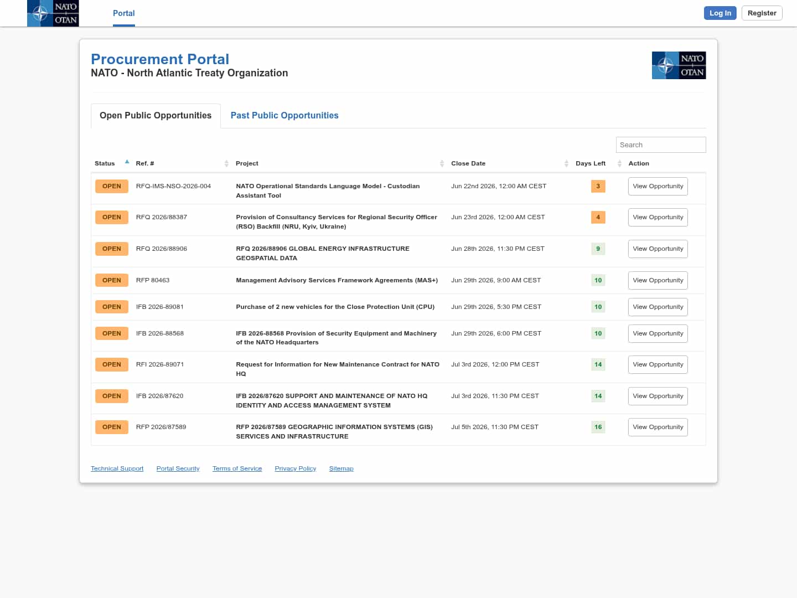This screenshot has width=797, height=598.
Task: Open Technical Support footer link
Action: (117, 468)
